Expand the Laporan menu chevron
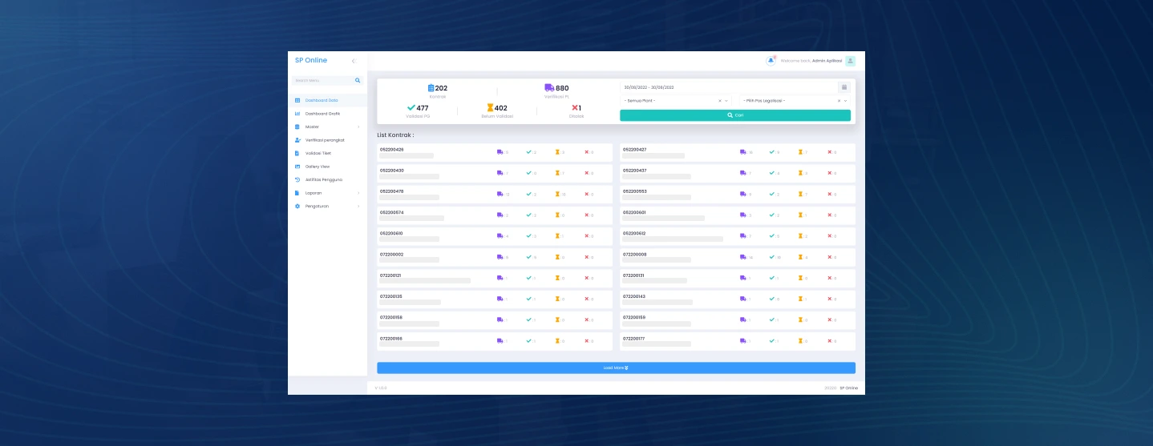 358,193
